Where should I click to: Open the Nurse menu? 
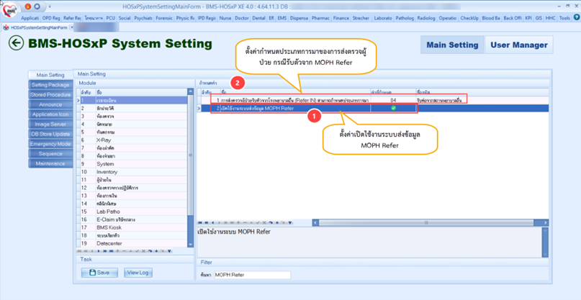click(x=225, y=18)
